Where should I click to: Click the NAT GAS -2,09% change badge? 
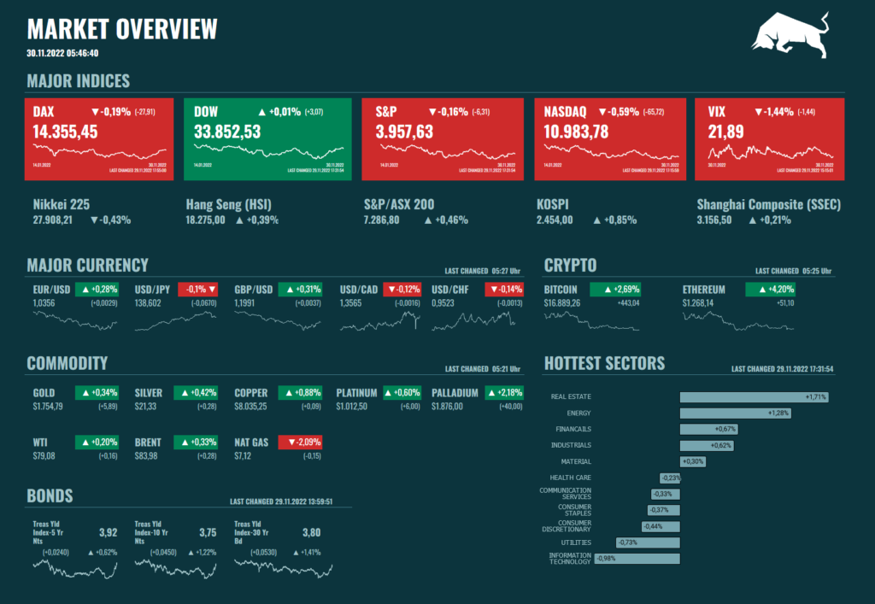[x=300, y=443]
